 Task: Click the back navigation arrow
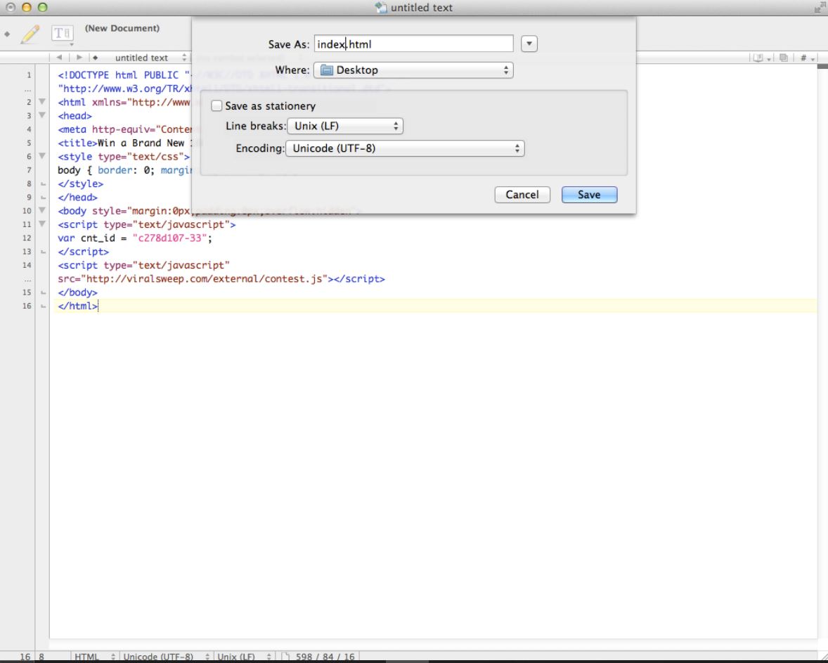click(x=60, y=58)
